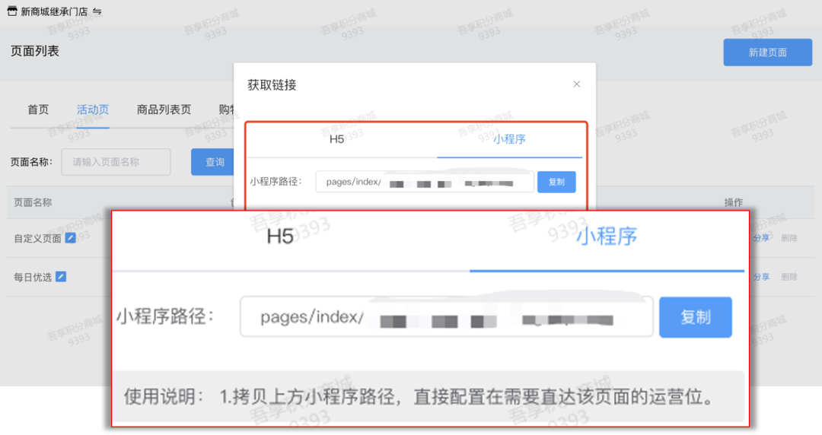The height and width of the screenshot is (435, 822).
Task: Click the 每日优选 row name
Action: (x=33, y=278)
